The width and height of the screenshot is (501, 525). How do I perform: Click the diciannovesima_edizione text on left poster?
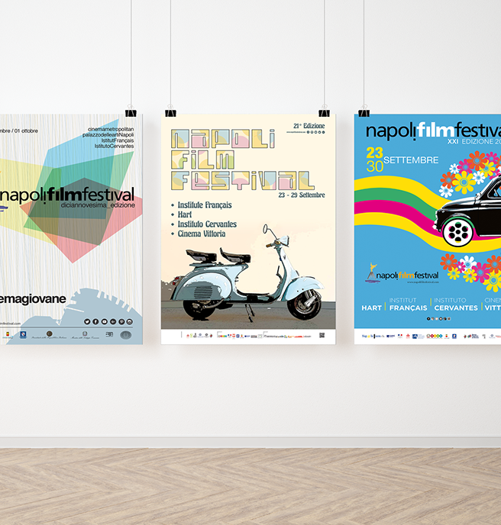pyautogui.click(x=101, y=206)
